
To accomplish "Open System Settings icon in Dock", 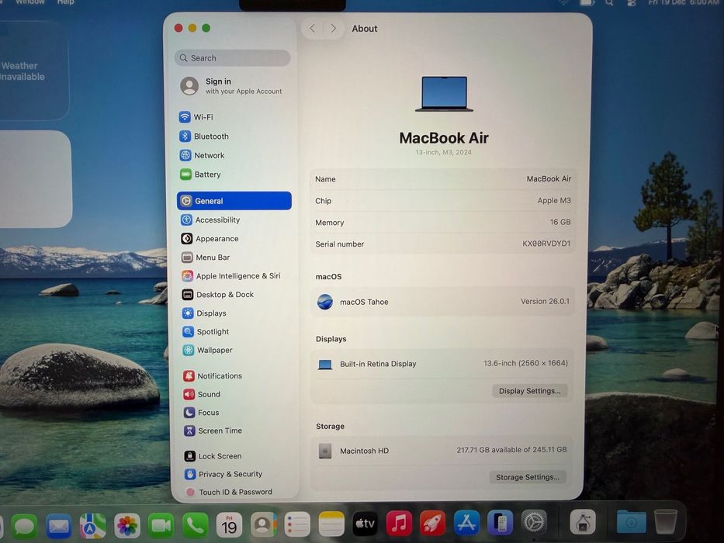I will click(x=534, y=522).
